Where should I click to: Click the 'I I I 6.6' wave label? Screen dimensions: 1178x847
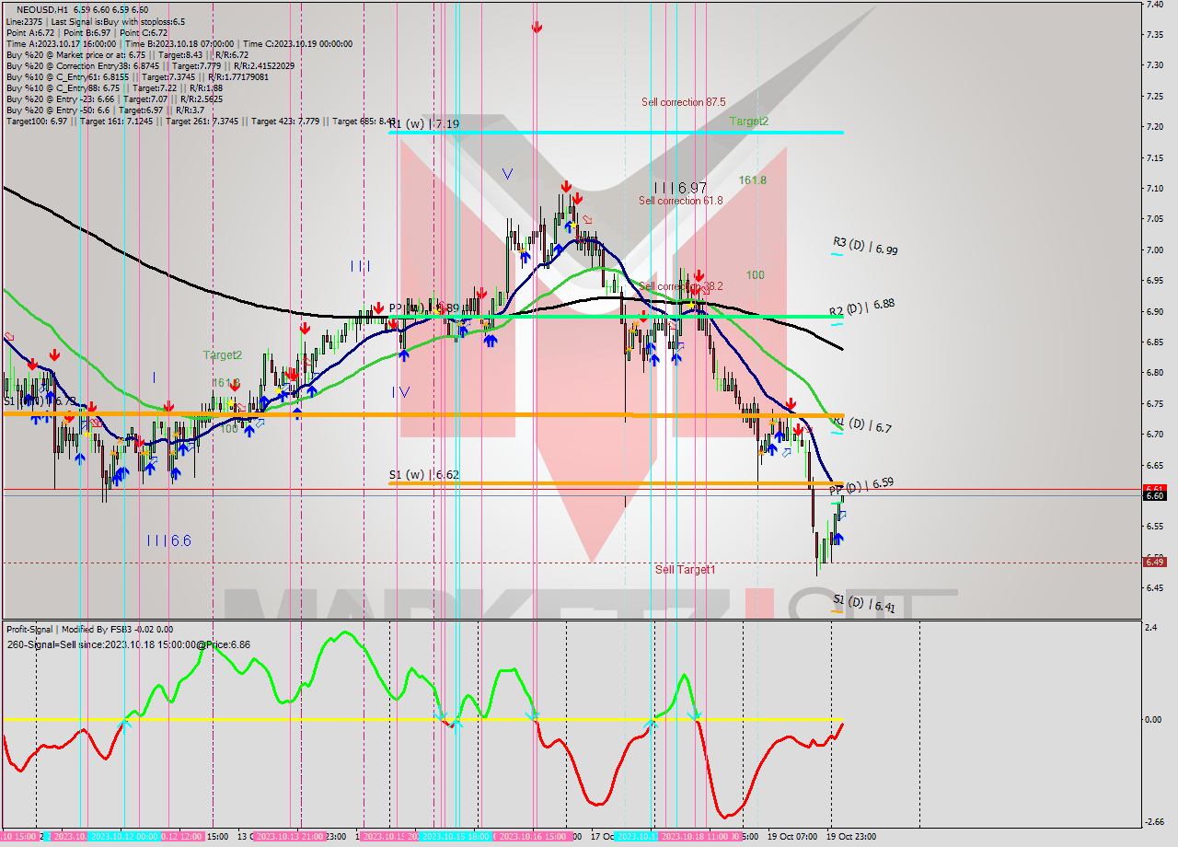(169, 541)
